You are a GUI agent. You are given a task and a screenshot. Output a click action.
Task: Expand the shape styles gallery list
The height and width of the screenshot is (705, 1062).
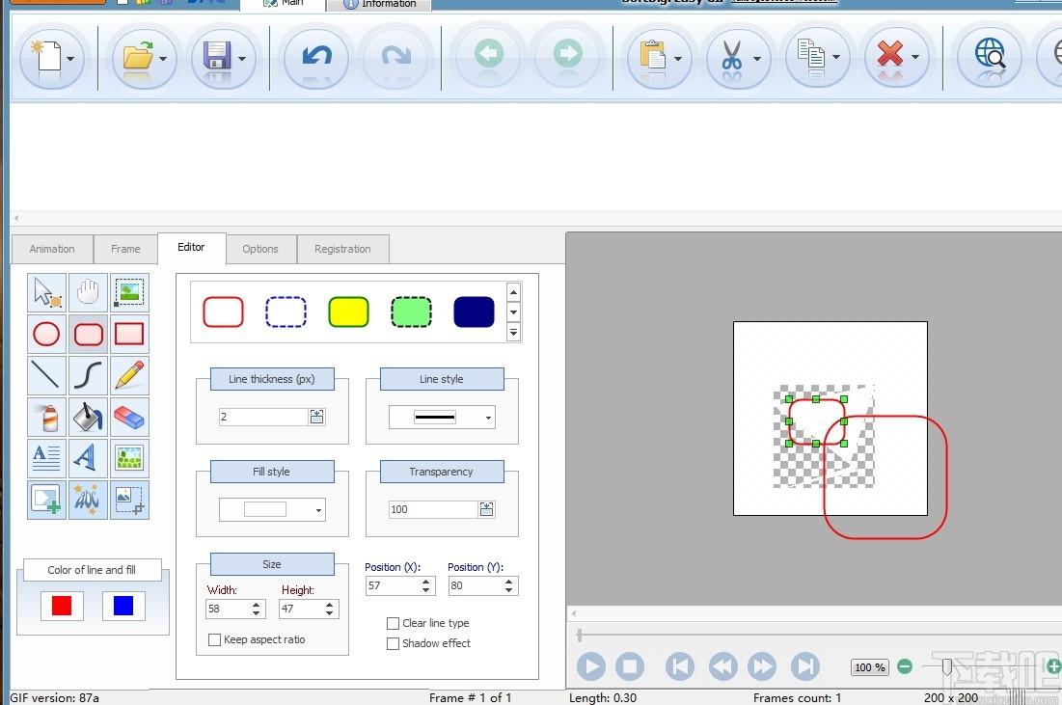point(513,332)
